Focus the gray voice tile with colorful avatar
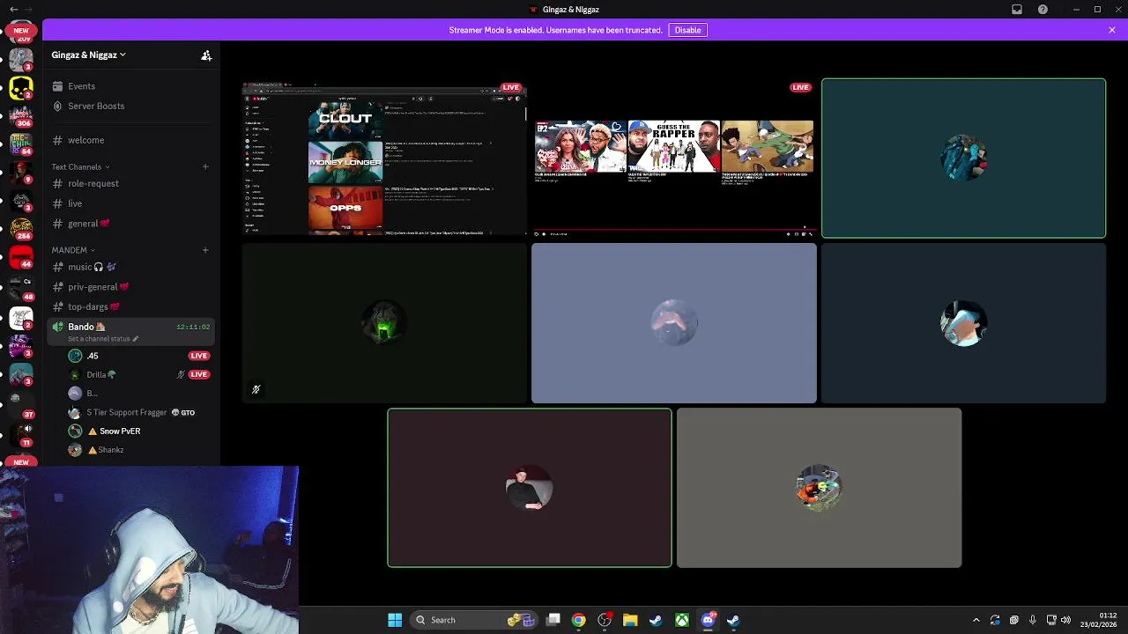 point(819,488)
